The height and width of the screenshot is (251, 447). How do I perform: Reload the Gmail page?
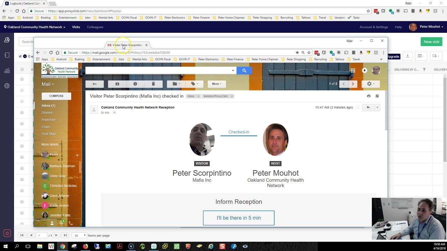click(51, 53)
